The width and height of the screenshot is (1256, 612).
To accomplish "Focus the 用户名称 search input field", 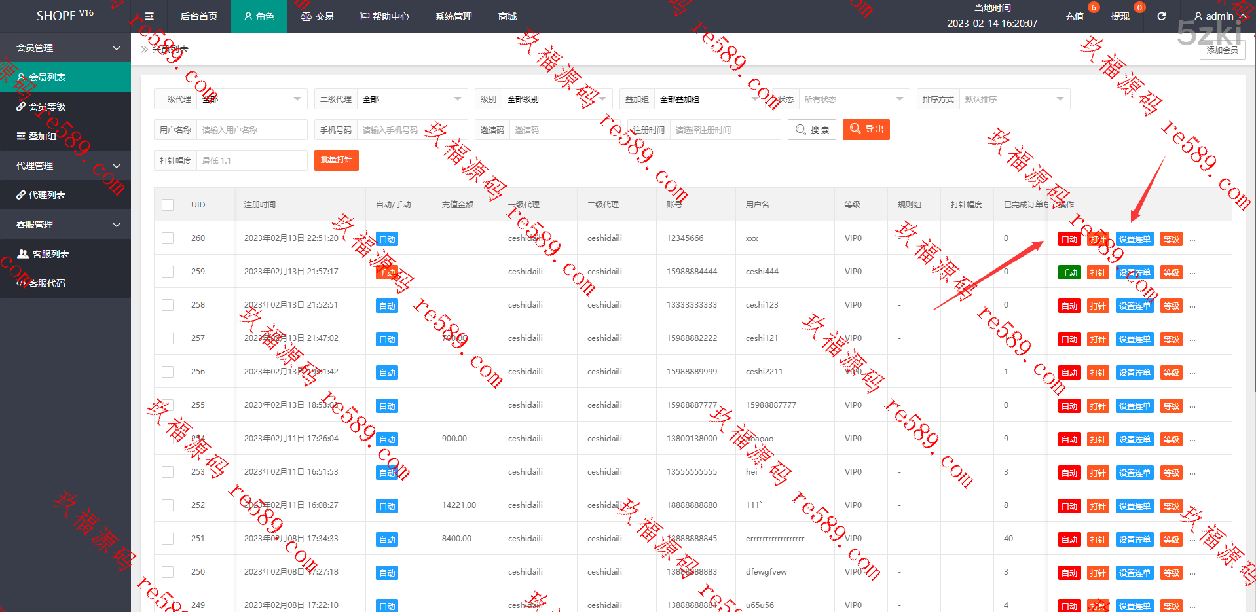I will pyautogui.click(x=251, y=130).
